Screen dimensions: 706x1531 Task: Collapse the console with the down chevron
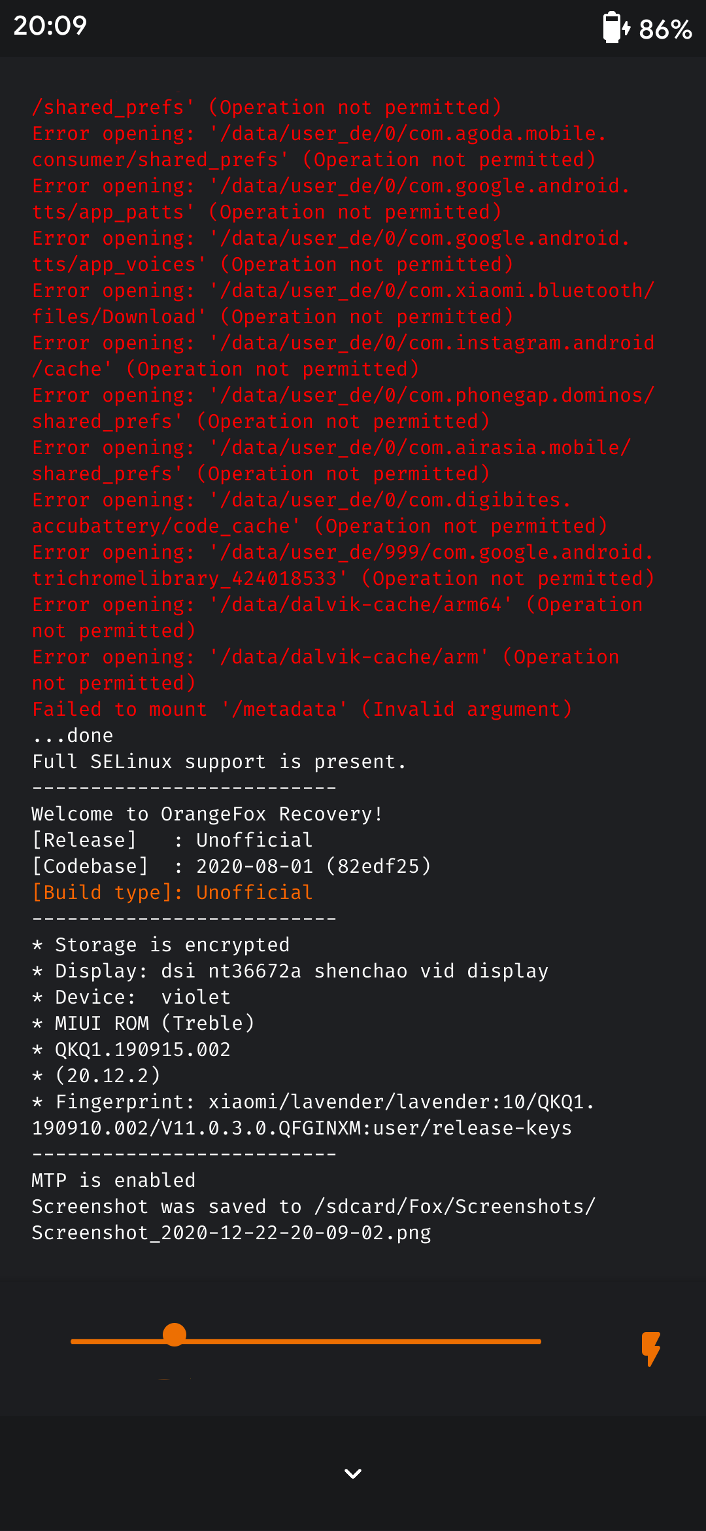pos(353,1473)
